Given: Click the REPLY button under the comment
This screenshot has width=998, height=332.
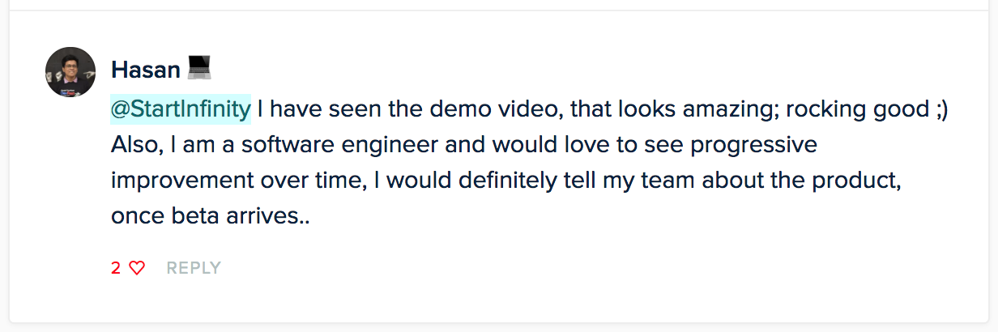Looking at the screenshot, I should pos(194,268).
